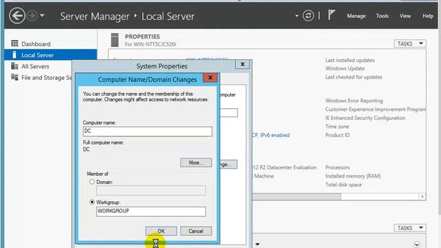Click the Processors label

coord(338,167)
